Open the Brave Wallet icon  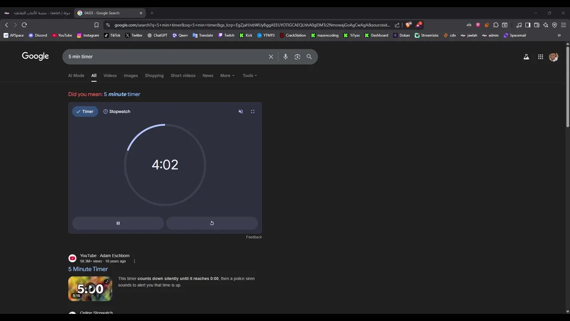pos(537,25)
